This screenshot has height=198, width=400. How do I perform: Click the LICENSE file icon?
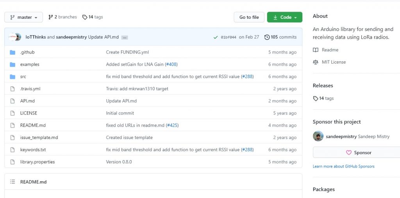point(12,113)
